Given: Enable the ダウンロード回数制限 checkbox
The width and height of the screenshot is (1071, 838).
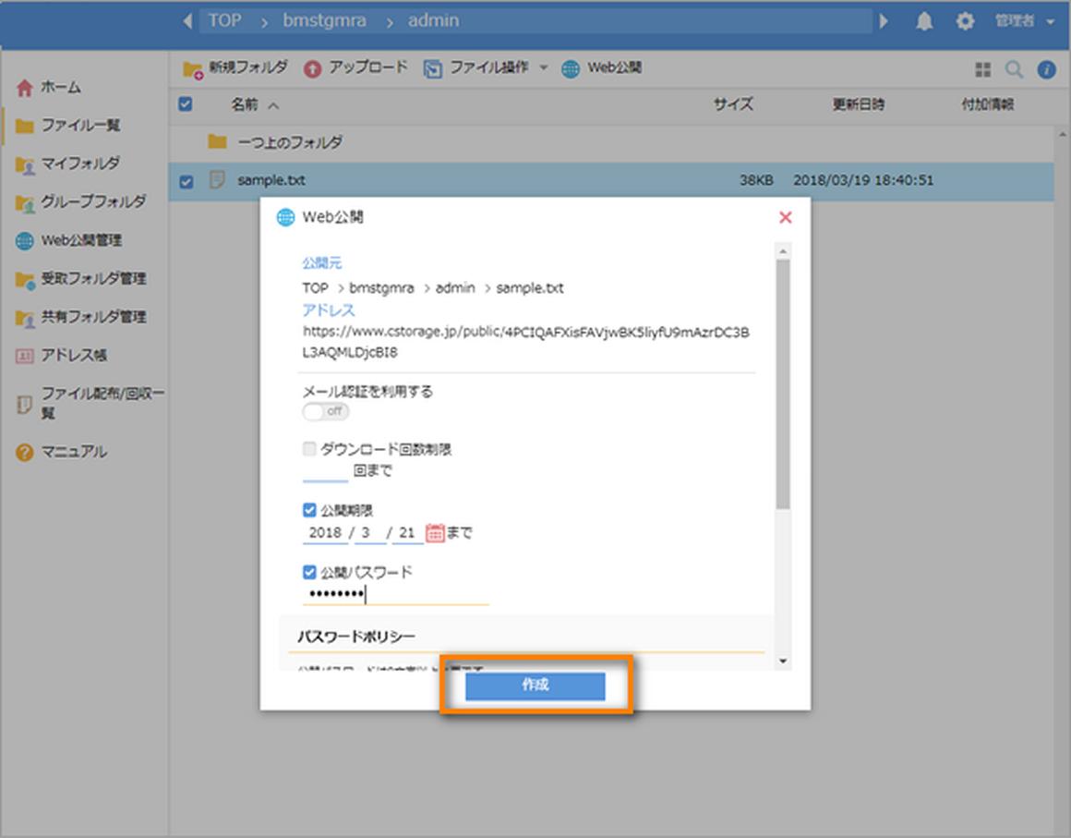Looking at the screenshot, I should (309, 448).
